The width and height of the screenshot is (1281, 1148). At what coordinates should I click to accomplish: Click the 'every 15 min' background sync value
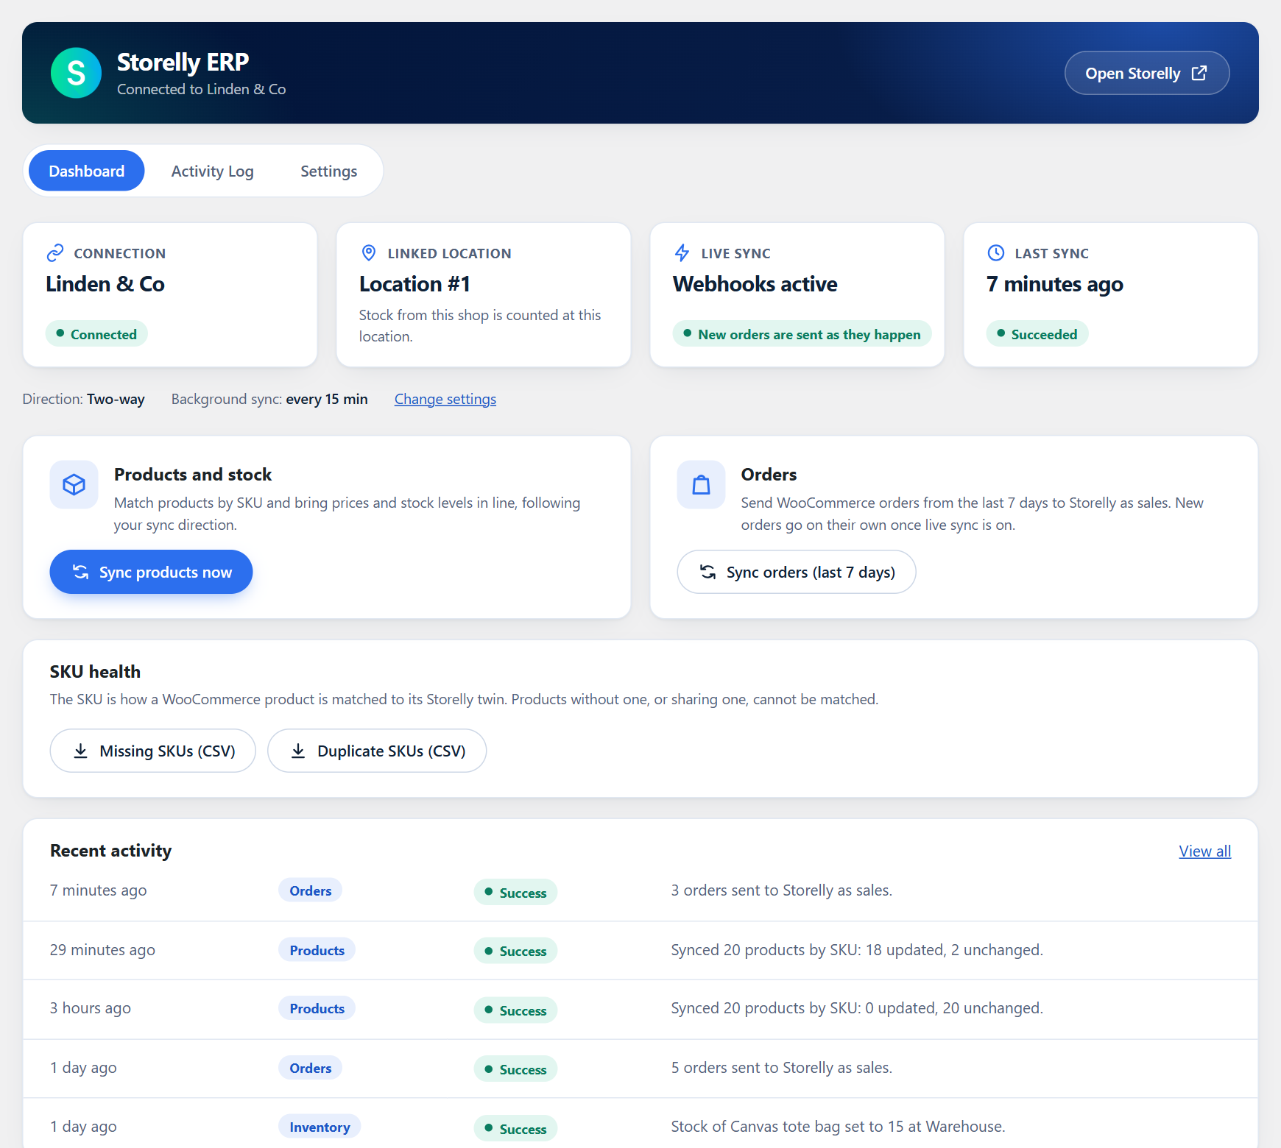pos(327,399)
